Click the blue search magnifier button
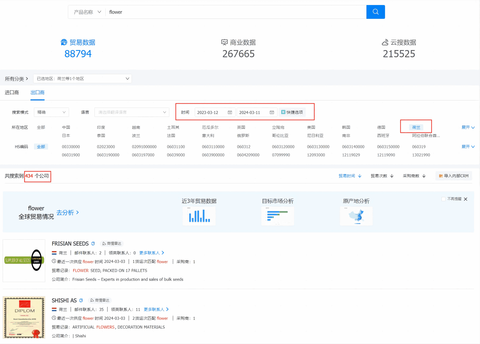480x344 pixels. pyautogui.click(x=375, y=12)
